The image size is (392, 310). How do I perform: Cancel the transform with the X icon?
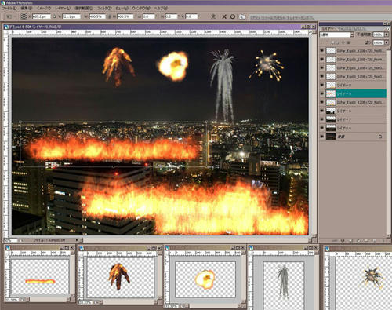pos(224,16)
